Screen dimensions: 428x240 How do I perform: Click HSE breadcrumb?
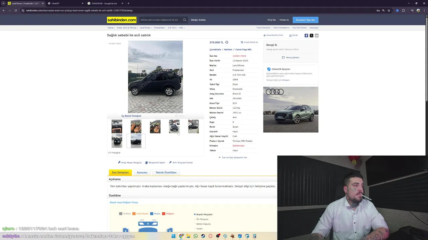pos(181,28)
